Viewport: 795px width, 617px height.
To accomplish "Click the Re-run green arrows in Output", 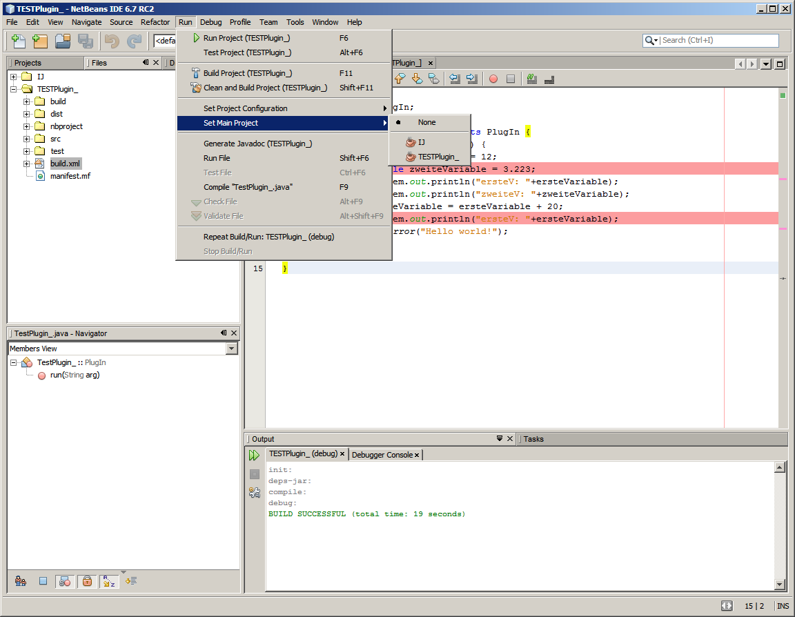I will coord(255,456).
